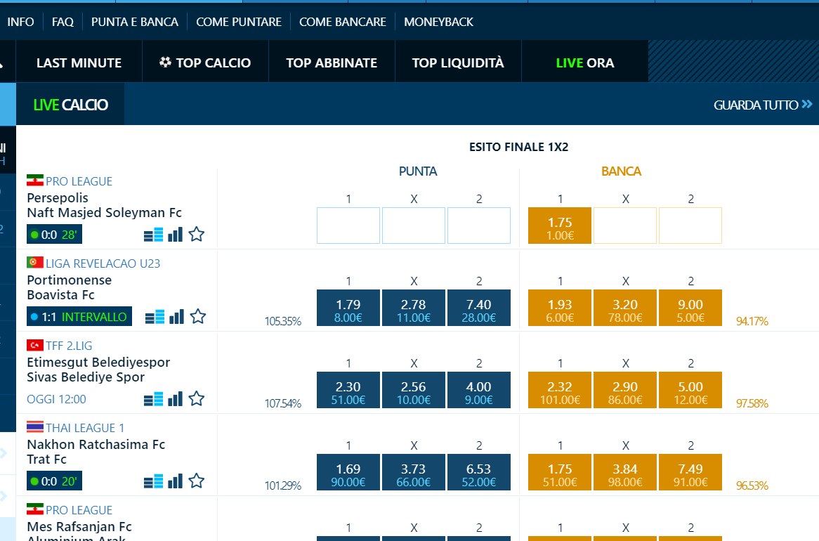Open the Info menu link
The image size is (819, 541).
20,22
